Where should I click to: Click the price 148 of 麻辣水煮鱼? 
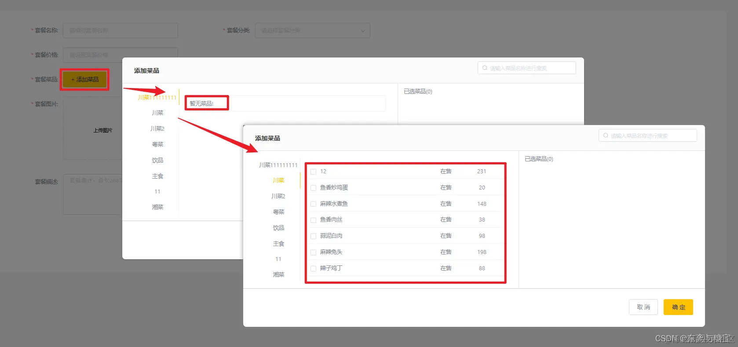tap(482, 204)
